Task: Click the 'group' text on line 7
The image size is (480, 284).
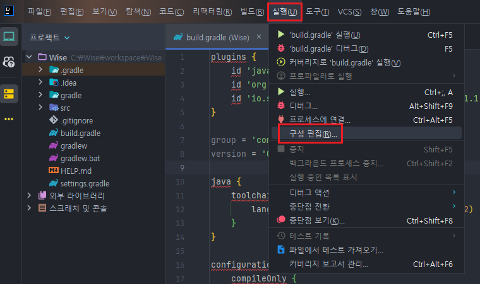Action: 224,140
